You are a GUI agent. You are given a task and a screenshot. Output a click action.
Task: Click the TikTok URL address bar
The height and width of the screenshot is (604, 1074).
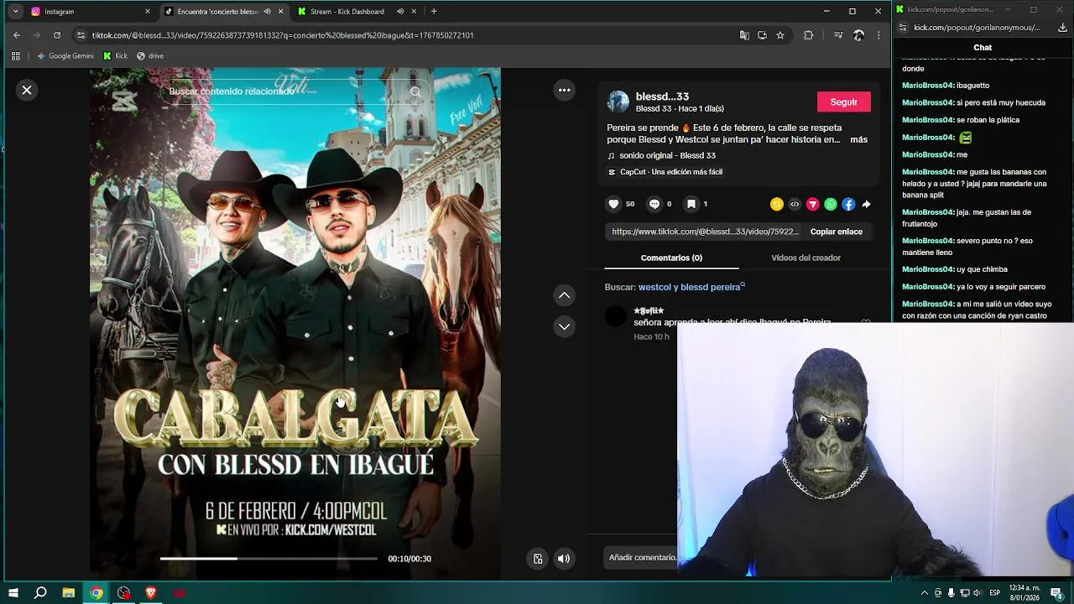(x=403, y=35)
